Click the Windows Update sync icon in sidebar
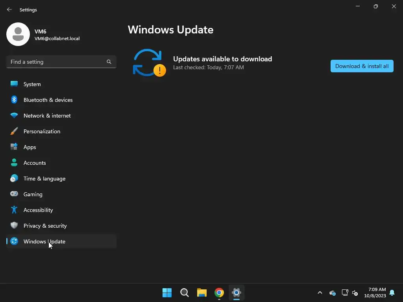This screenshot has height=302, width=403. pos(14,241)
